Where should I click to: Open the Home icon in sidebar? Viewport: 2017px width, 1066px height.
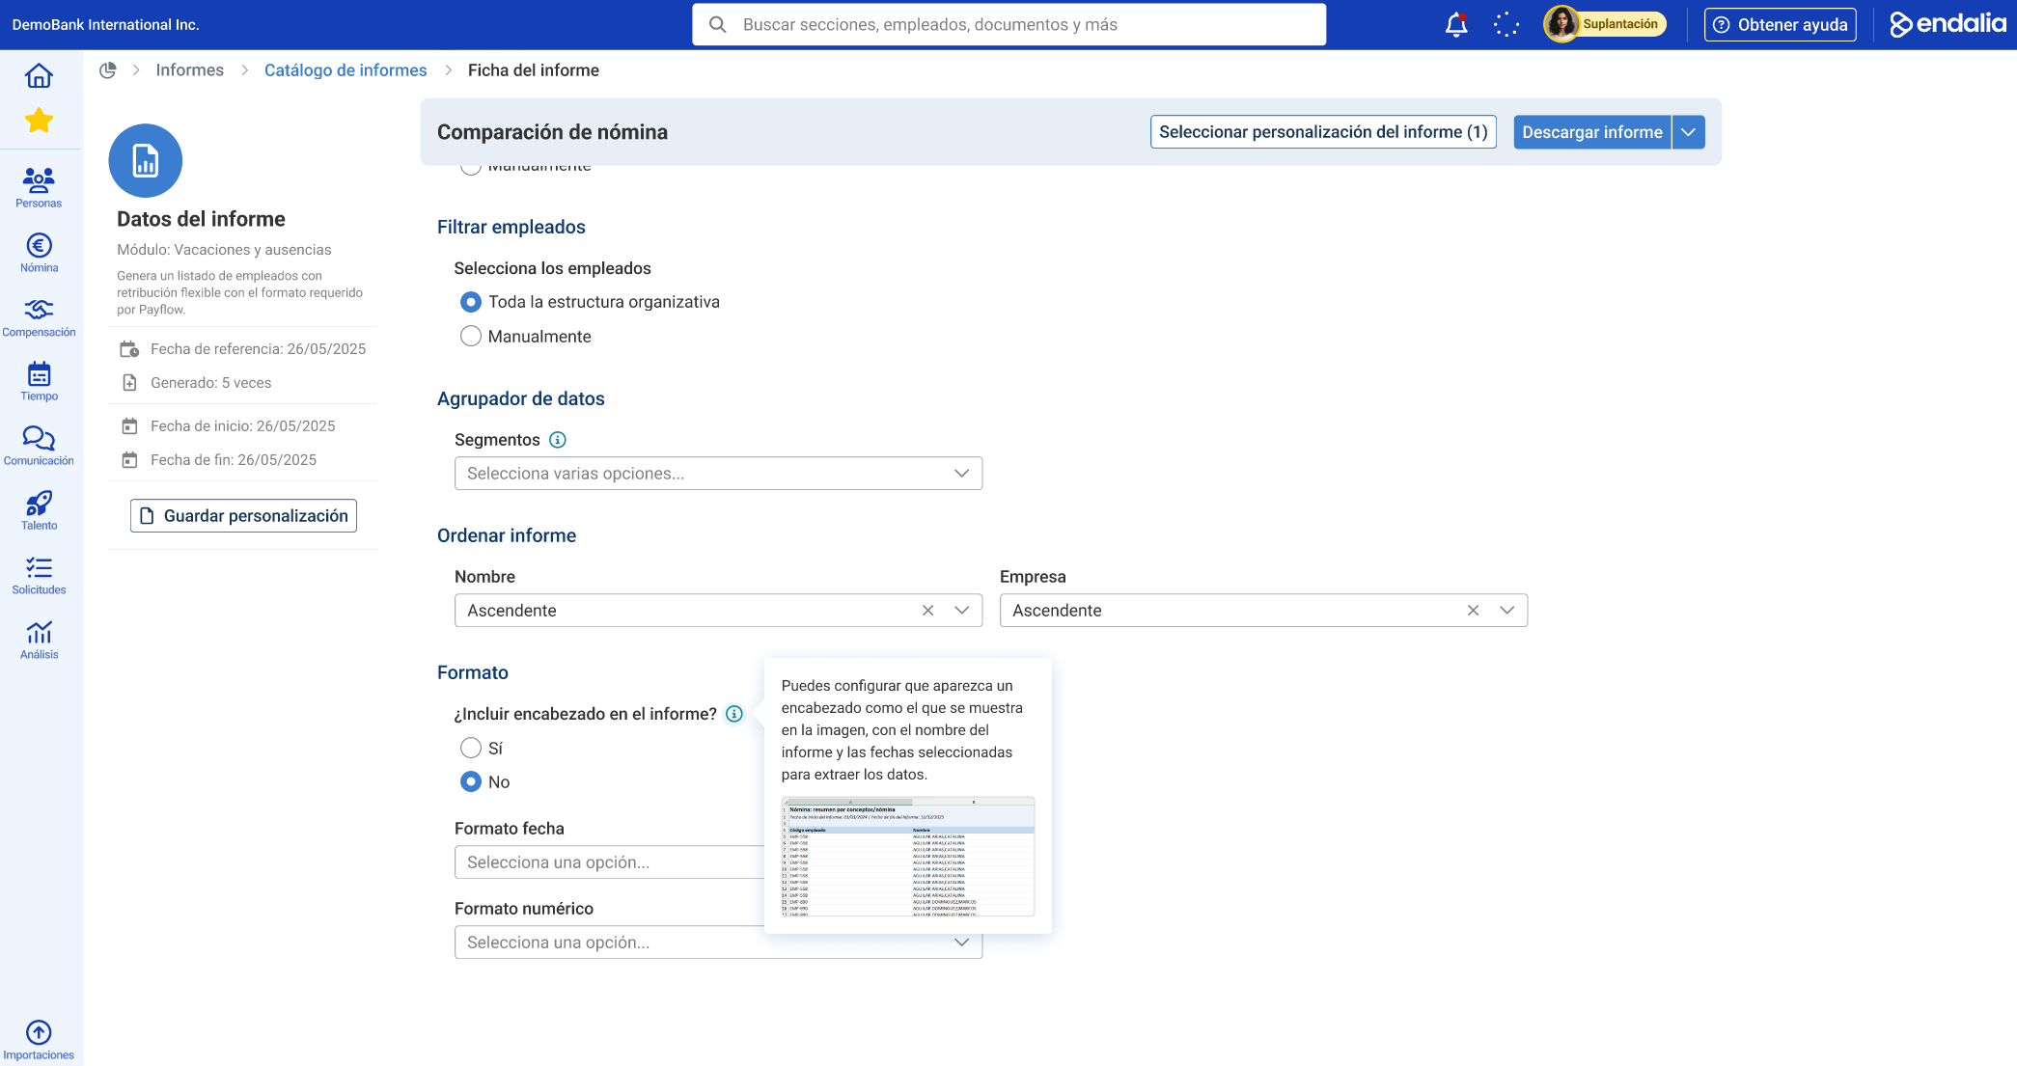[x=39, y=75]
